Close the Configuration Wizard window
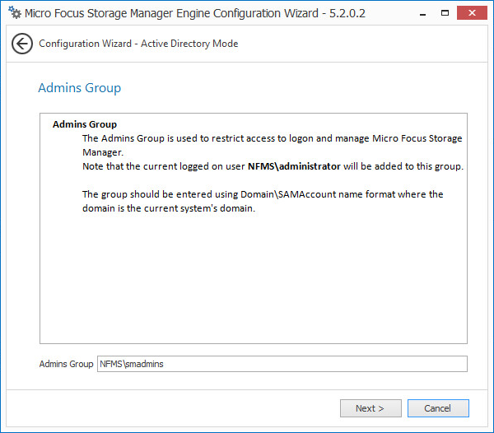The height and width of the screenshot is (433, 494). (x=471, y=13)
